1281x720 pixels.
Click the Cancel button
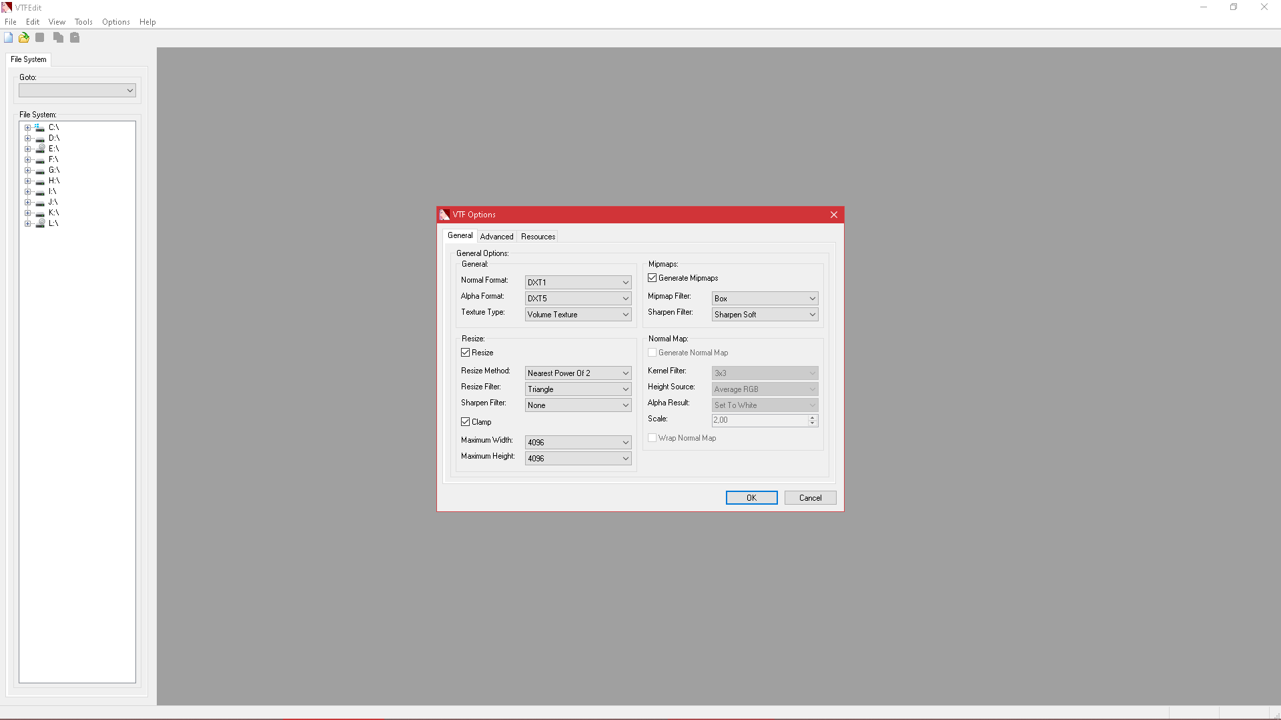pyautogui.click(x=810, y=498)
